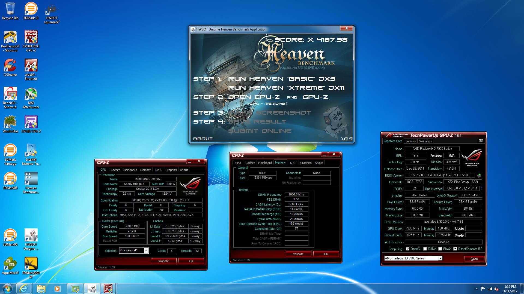
Task: Expand the Processor #1 selection dropdown
Action: click(146, 251)
